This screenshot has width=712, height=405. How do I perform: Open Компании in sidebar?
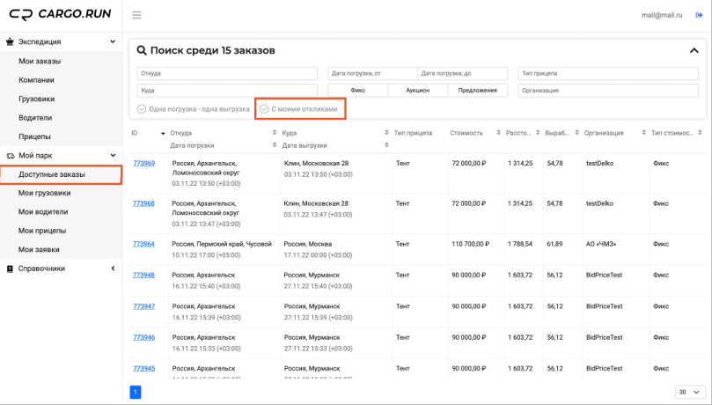[x=36, y=80]
